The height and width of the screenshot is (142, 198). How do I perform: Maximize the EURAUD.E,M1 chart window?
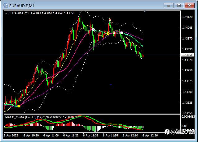(179, 6)
